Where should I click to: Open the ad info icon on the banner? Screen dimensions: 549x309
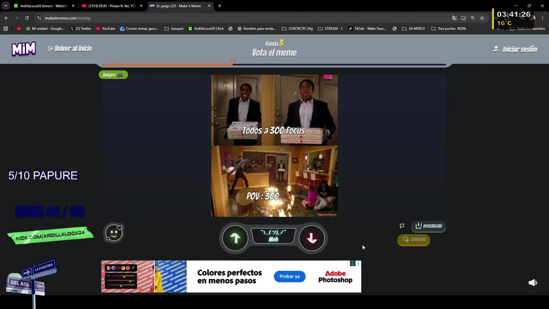tap(353, 264)
